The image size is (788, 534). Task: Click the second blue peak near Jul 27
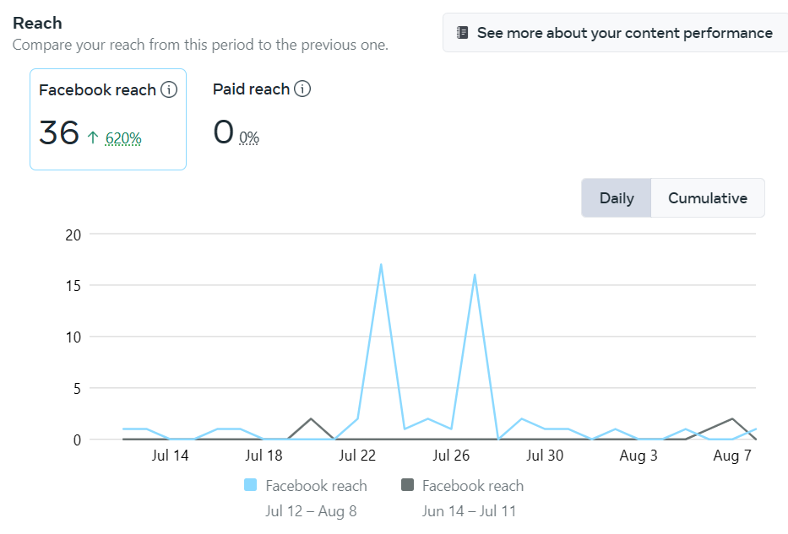coord(475,275)
